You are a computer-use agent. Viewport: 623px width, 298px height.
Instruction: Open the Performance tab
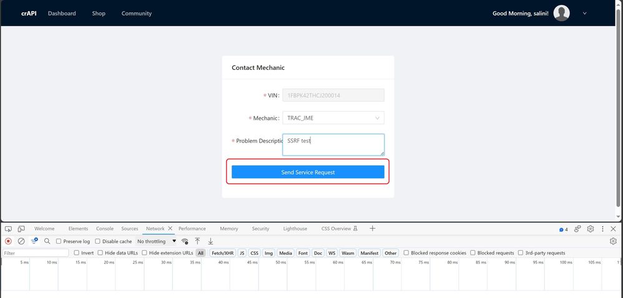pyautogui.click(x=192, y=229)
